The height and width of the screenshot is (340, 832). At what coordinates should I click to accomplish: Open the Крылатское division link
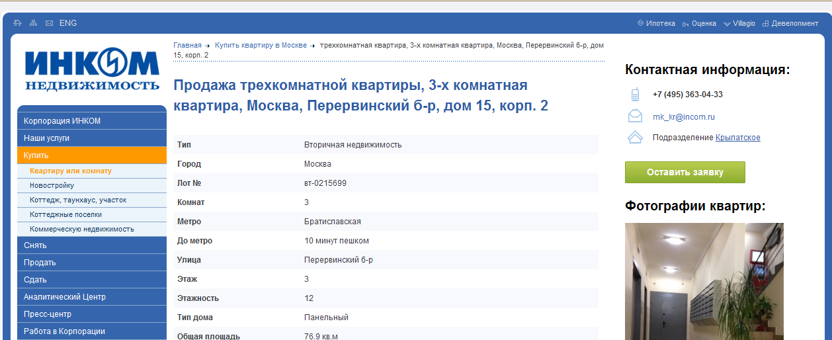pos(737,138)
